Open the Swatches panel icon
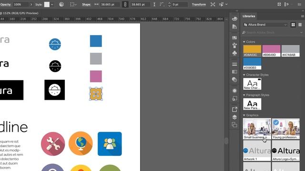 (234, 38)
